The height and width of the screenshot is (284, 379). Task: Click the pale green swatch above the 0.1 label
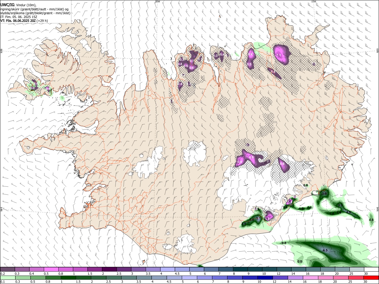(x=8, y=278)
